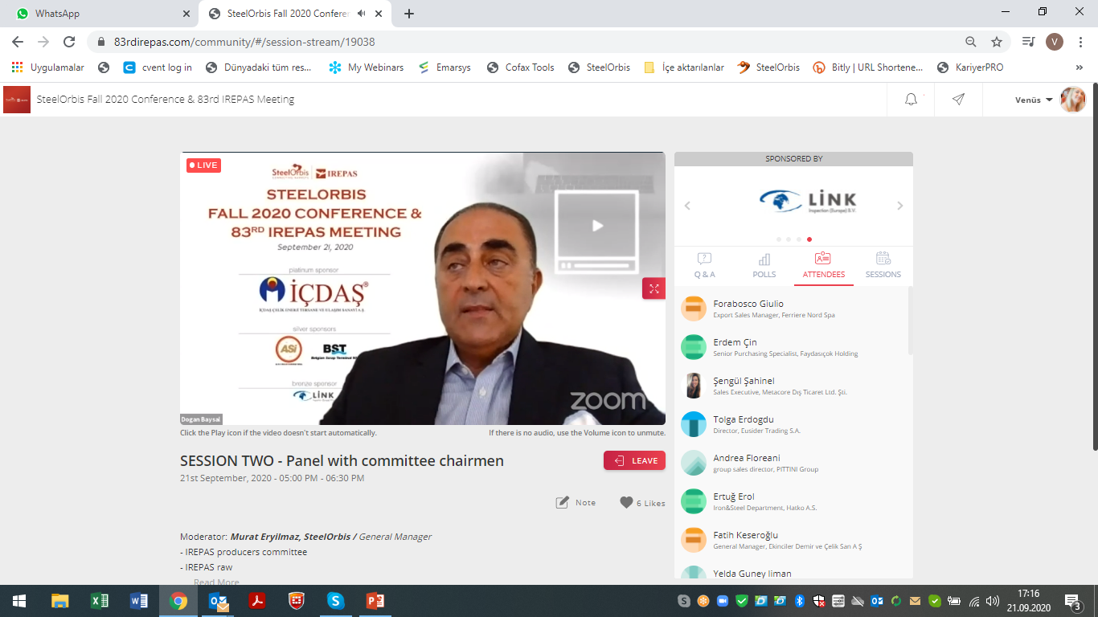Play the video placeholder icon
Image resolution: width=1098 pixels, height=617 pixels.
(x=597, y=226)
